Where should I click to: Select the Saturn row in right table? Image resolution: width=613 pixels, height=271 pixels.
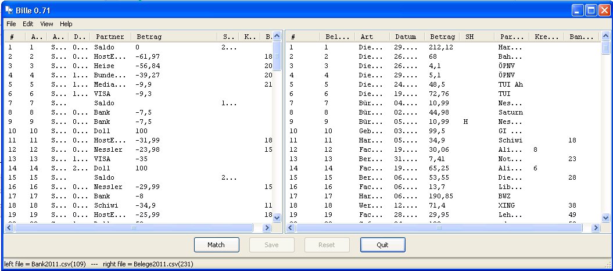(x=442, y=112)
